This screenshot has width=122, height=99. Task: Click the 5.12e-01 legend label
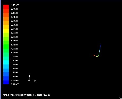click(15, 45)
